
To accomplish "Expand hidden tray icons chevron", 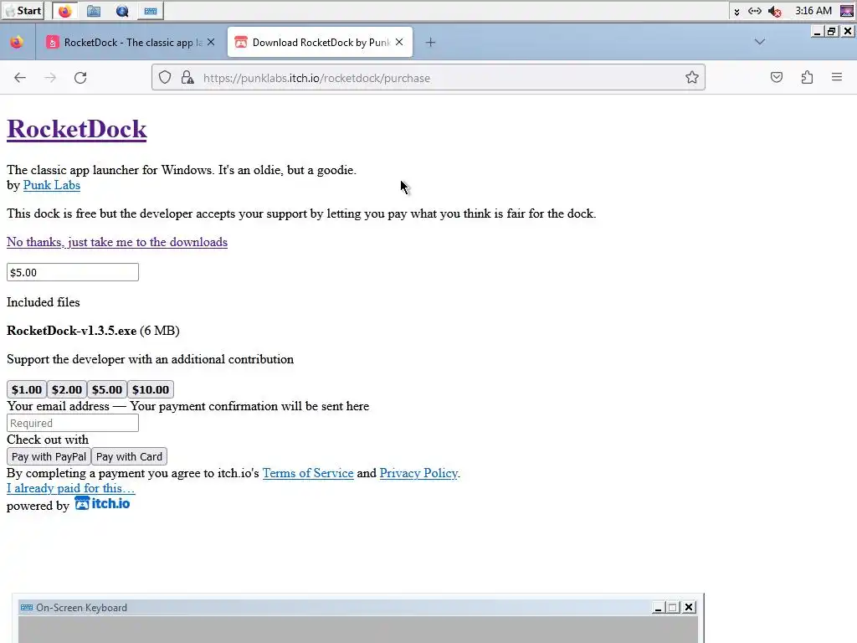I will (736, 12).
